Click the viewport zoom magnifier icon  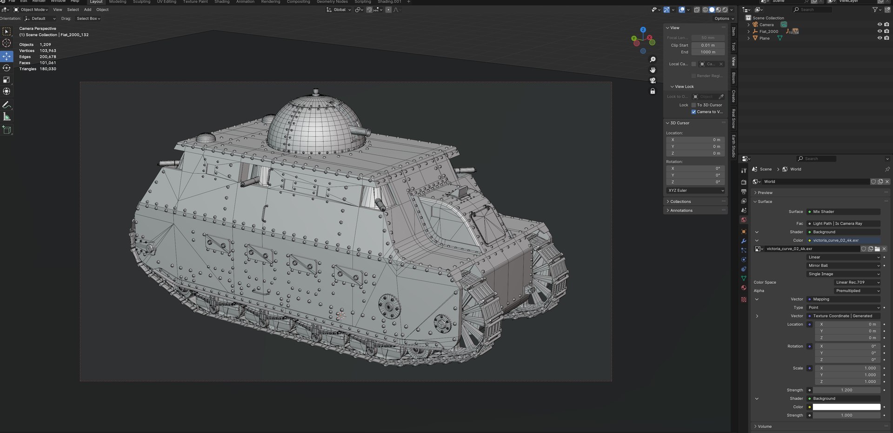653,59
